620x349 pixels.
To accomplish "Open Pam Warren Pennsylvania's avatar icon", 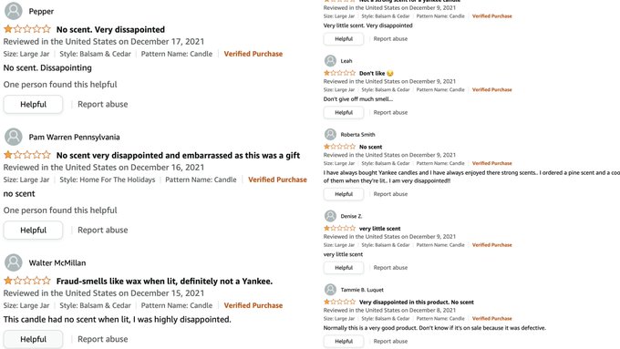I will coord(13,137).
